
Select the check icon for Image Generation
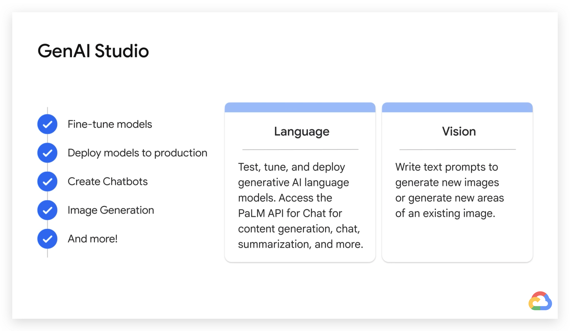coord(47,210)
